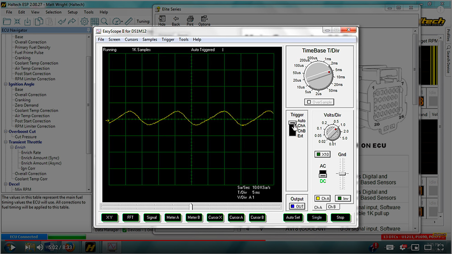Open EasyScope Samples menu
Viewport: 452px width, 254px height.
pos(150,39)
